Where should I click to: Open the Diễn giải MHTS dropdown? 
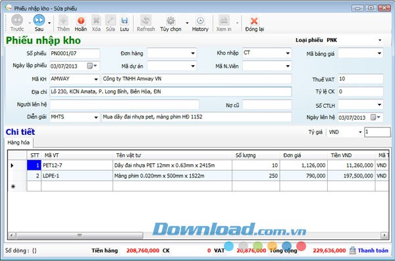click(96, 117)
